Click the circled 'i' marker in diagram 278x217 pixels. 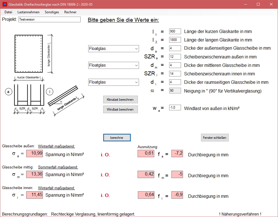pos(50,91)
